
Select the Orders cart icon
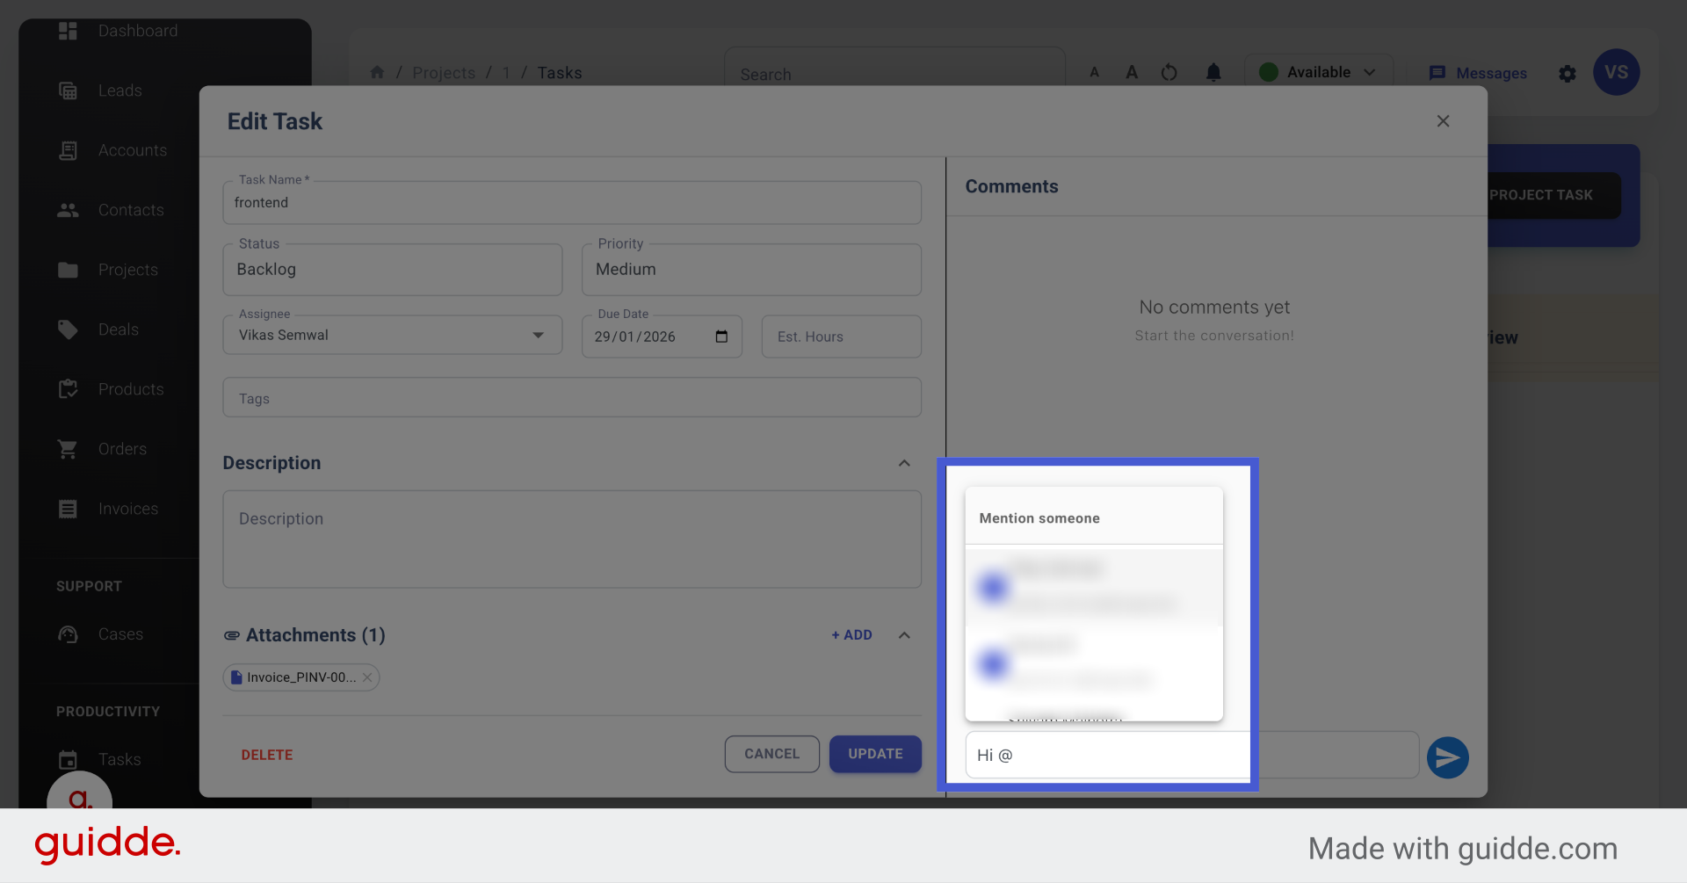coord(68,449)
